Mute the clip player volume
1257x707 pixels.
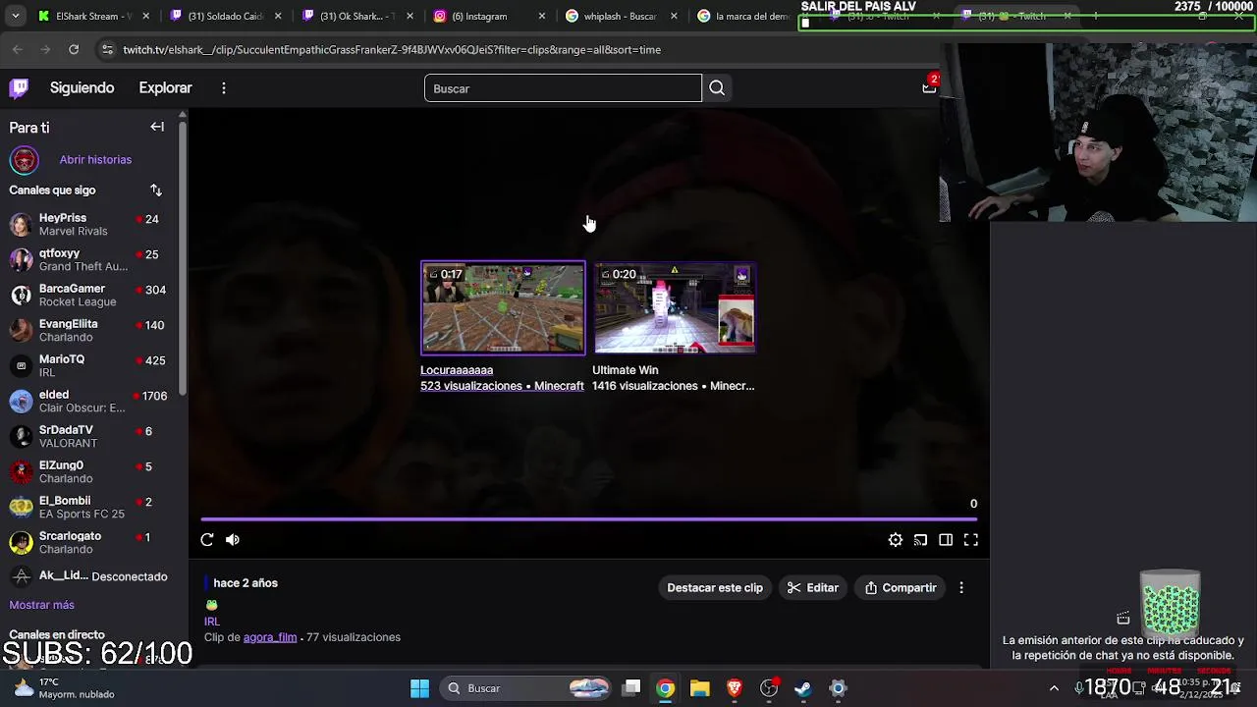[x=233, y=539]
